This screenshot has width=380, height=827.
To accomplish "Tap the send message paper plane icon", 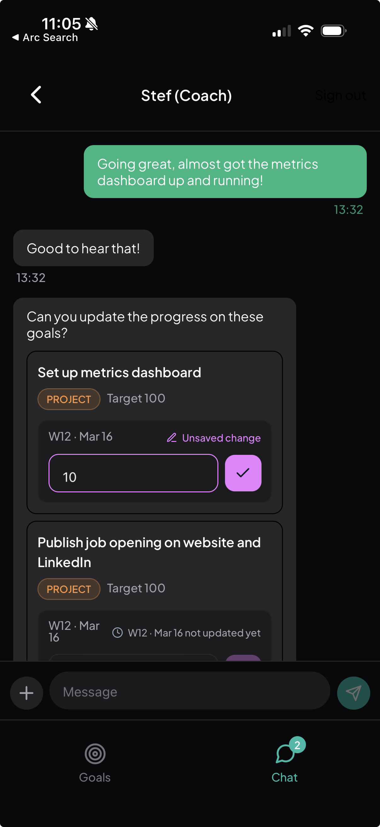I will [x=353, y=693].
